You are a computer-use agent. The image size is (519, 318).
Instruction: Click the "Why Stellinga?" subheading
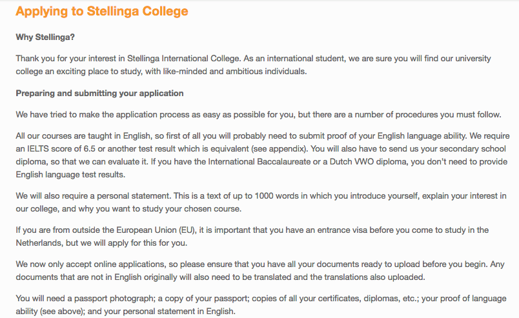[45, 37]
